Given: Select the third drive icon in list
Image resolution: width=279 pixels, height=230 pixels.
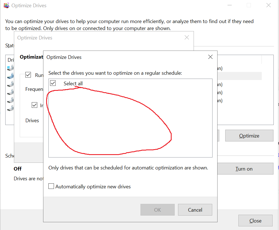Looking at the screenshot, I should (x=10, y=84).
